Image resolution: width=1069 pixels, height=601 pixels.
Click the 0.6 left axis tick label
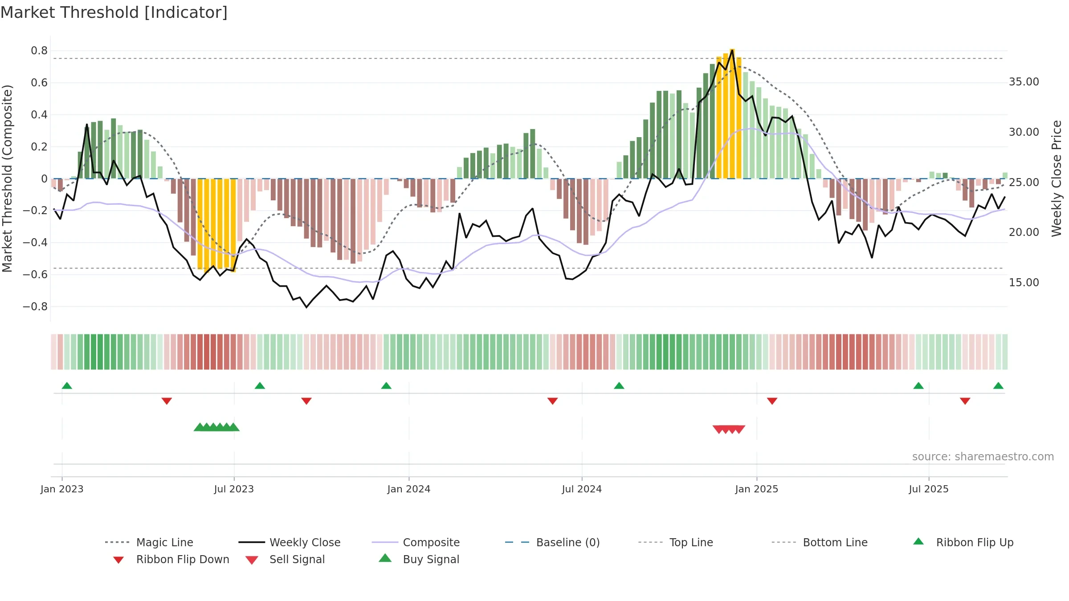click(x=39, y=83)
